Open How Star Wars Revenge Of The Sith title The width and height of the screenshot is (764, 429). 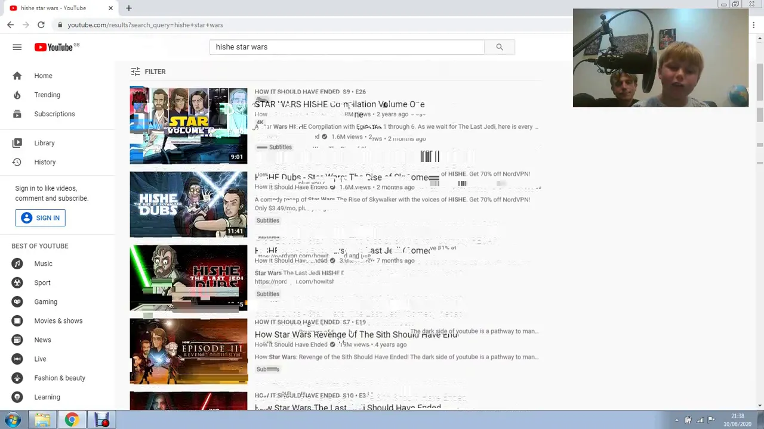(x=356, y=335)
